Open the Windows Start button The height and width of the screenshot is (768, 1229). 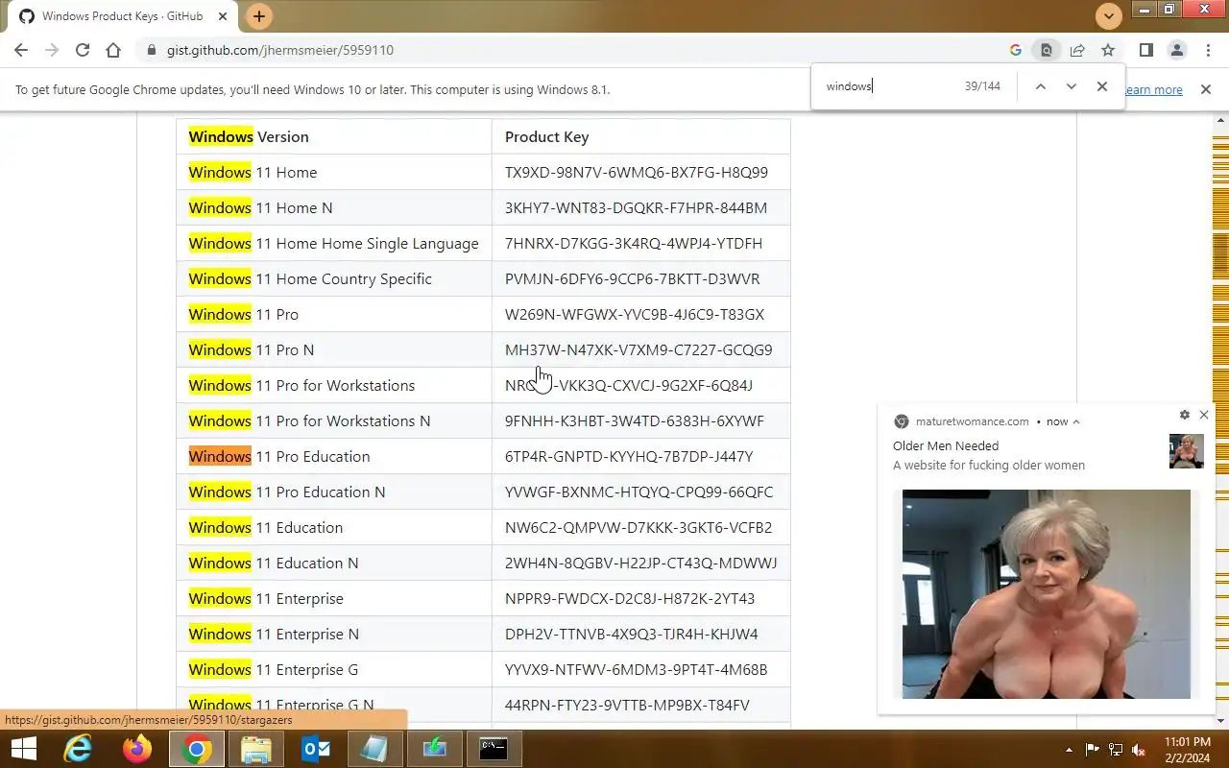23,749
